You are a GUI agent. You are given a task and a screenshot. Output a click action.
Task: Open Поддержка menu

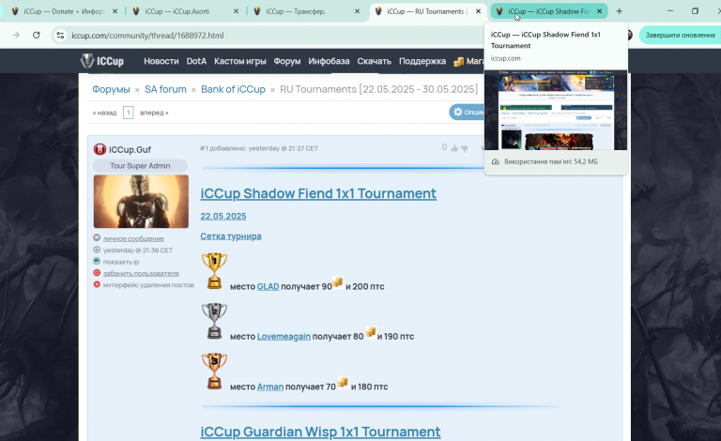coord(422,61)
